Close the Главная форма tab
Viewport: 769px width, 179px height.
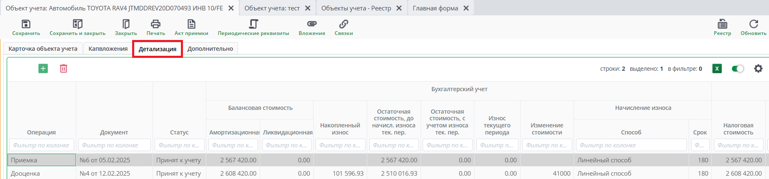point(466,8)
